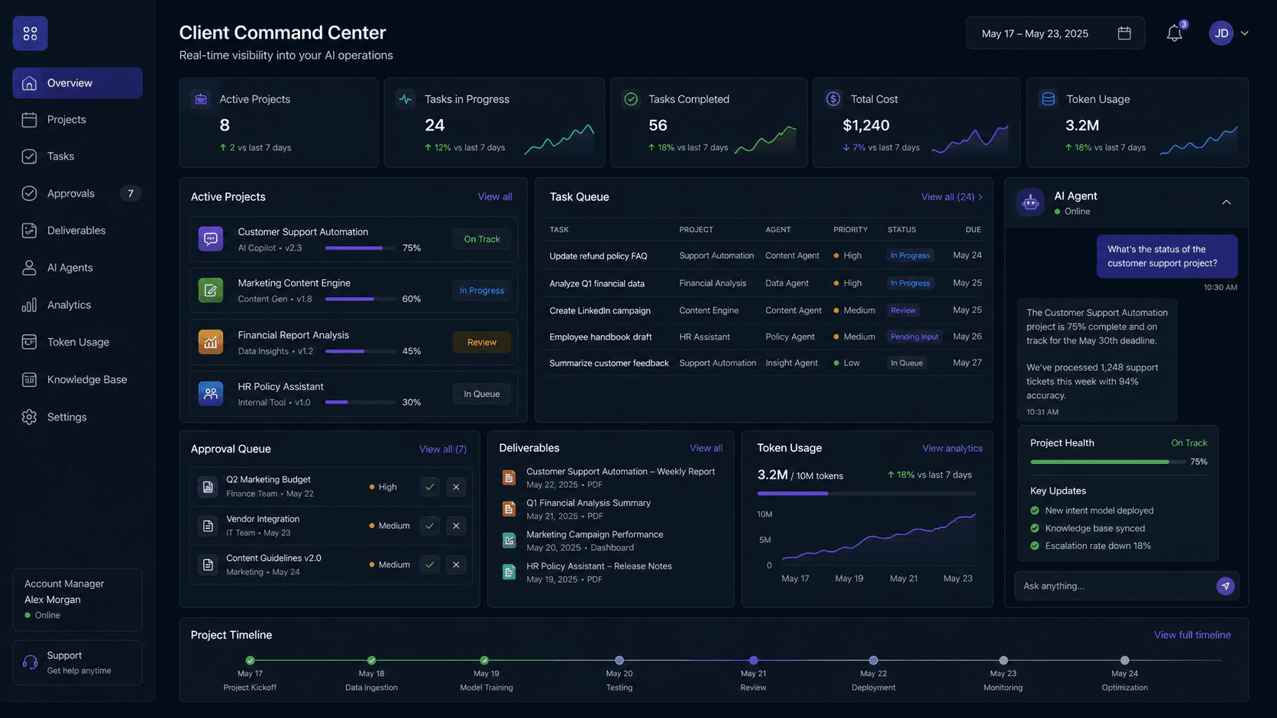Click the Tasks in Progress pulse icon
The width and height of the screenshot is (1277, 718).
point(406,99)
